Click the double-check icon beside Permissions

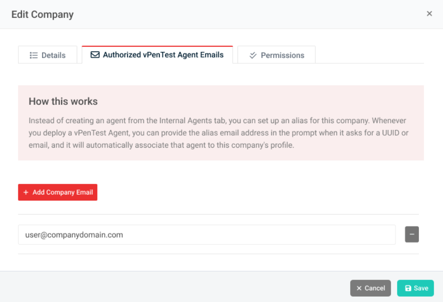click(253, 55)
